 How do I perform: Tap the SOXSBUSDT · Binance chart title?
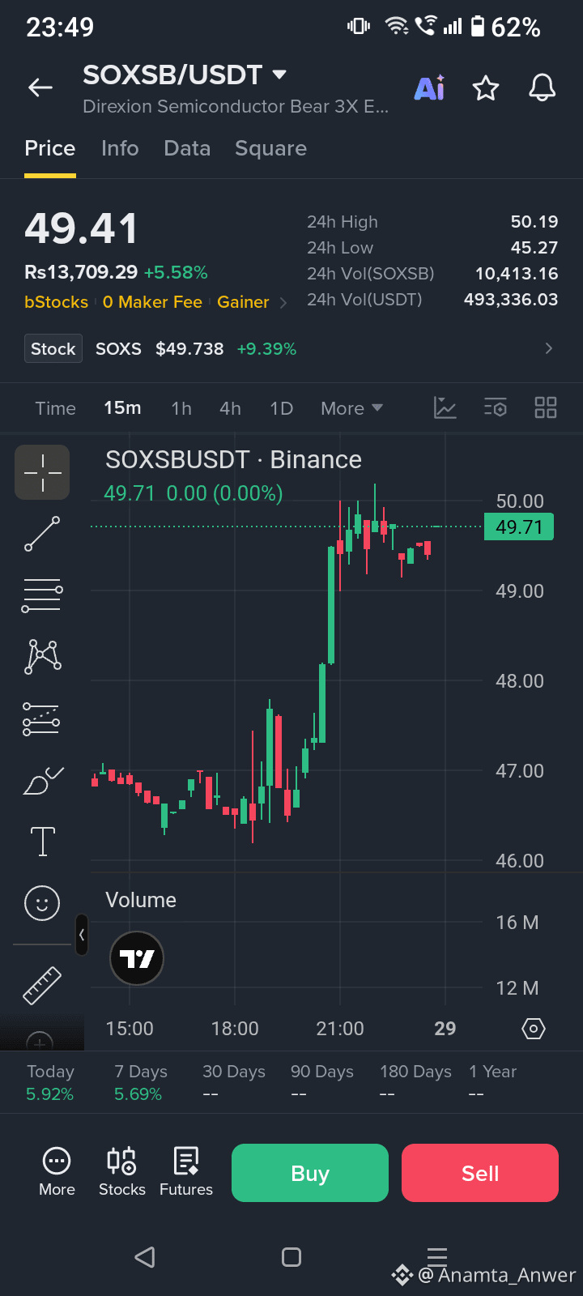pyautogui.click(x=233, y=460)
